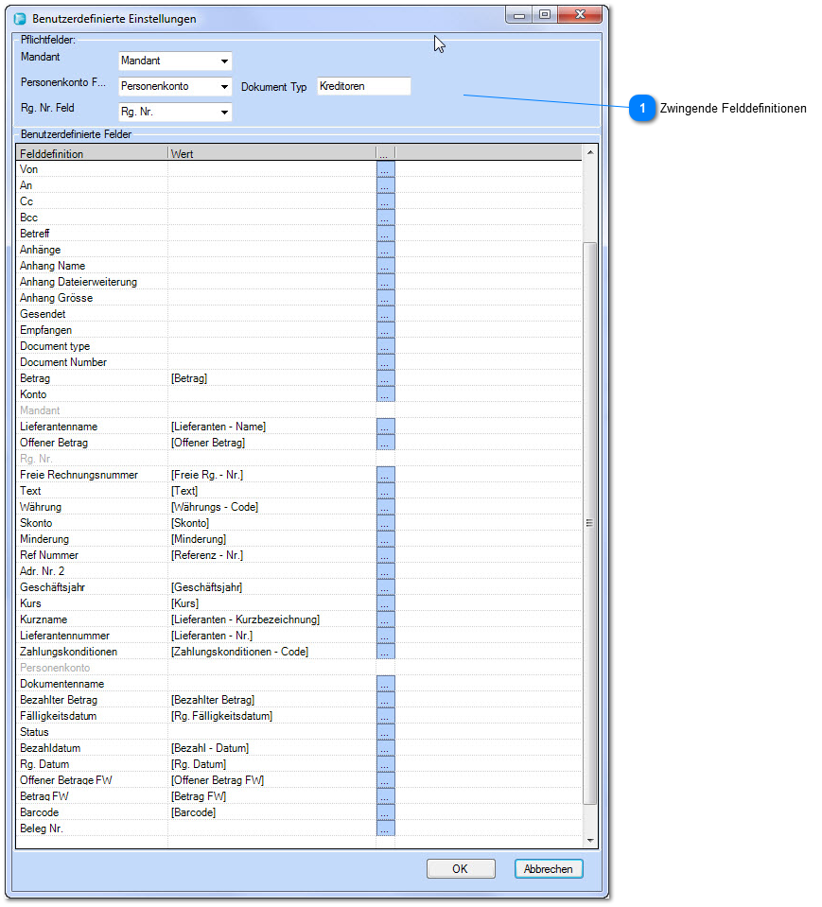Click the ellipsis button for Barcode row
Screen dimensions: 822x907
[x=385, y=812]
